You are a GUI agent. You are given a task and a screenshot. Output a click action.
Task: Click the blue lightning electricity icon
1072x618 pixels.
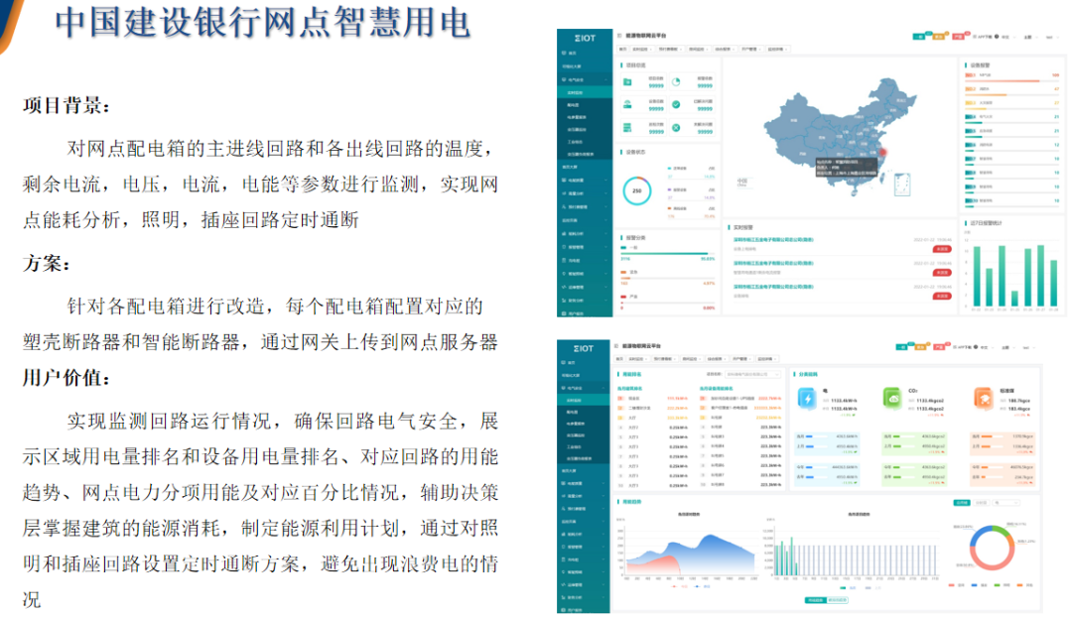[x=807, y=398]
